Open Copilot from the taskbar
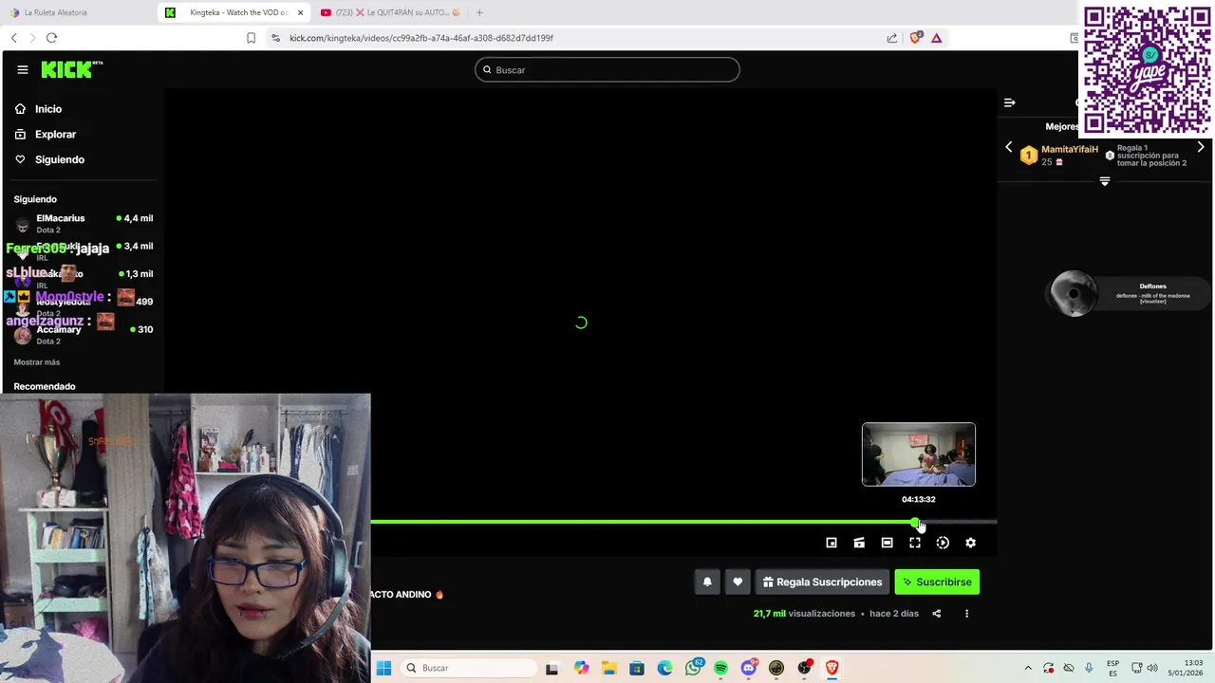The image size is (1215, 683). (x=581, y=668)
